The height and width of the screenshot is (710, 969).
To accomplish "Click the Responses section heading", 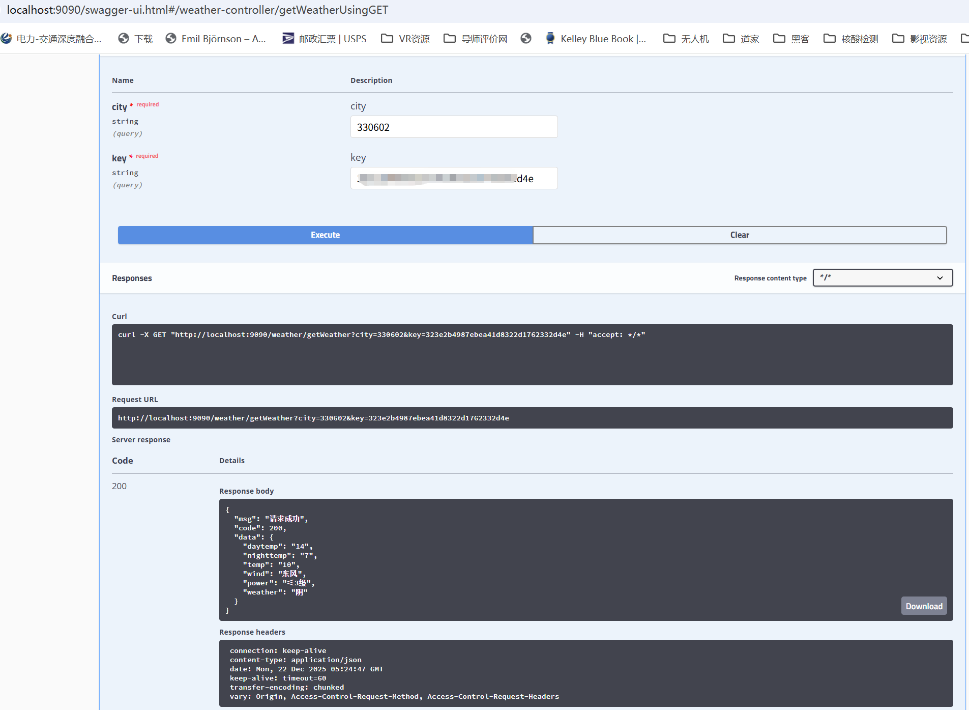I will [132, 278].
